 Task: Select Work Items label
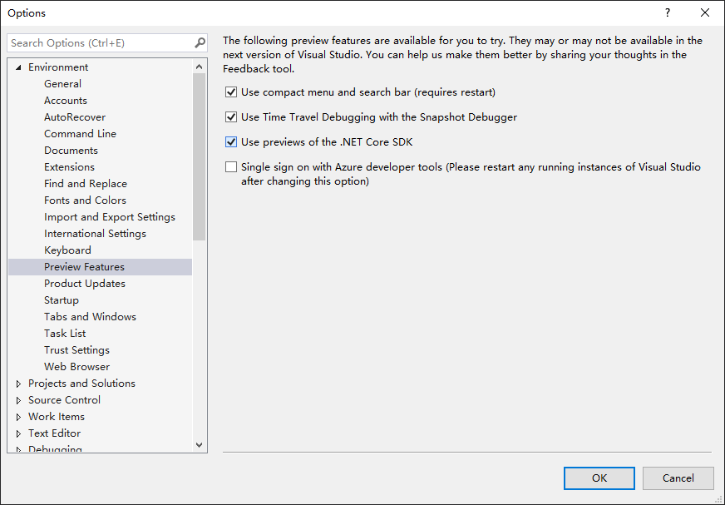57,417
